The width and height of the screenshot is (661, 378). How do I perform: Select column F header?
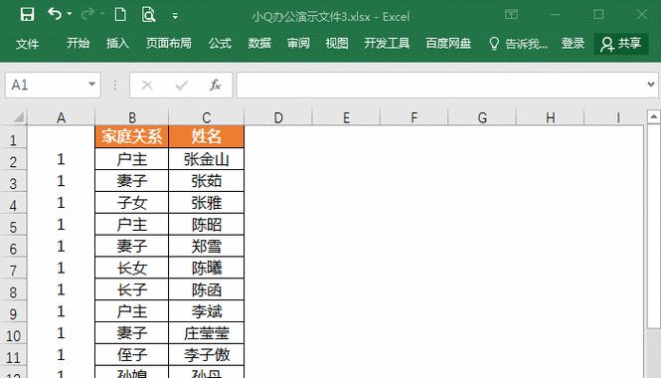413,117
